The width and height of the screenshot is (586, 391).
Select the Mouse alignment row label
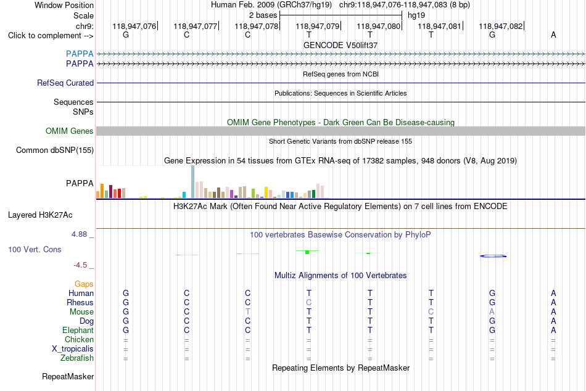point(81,312)
